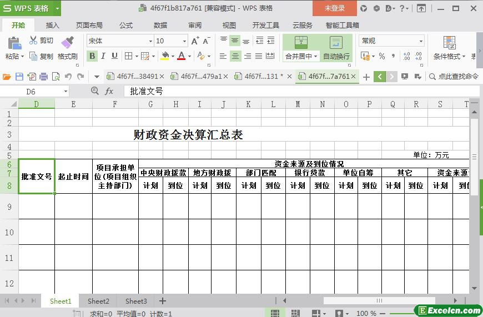
Task: Click the save diskette icon
Action: tap(19, 77)
